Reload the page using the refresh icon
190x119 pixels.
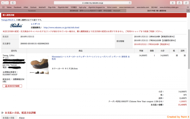(130, 3)
